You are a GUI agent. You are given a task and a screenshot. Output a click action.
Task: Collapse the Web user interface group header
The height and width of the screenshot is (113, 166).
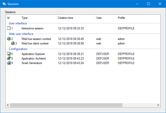(x=21, y=34)
